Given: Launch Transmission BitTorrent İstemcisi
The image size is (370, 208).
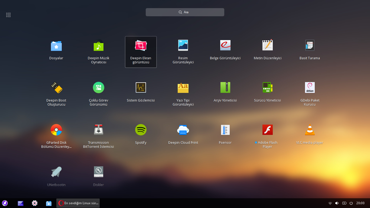Looking at the screenshot, I should click(99, 130).
